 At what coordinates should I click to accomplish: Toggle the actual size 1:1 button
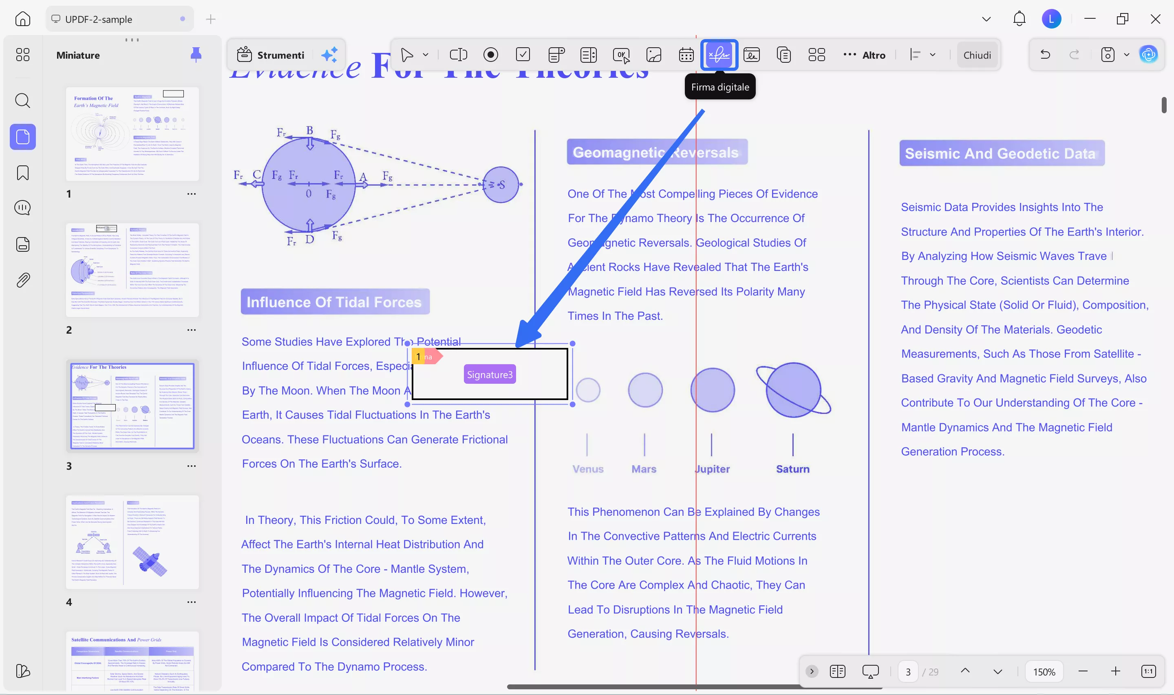click(x=1148, y=671)
